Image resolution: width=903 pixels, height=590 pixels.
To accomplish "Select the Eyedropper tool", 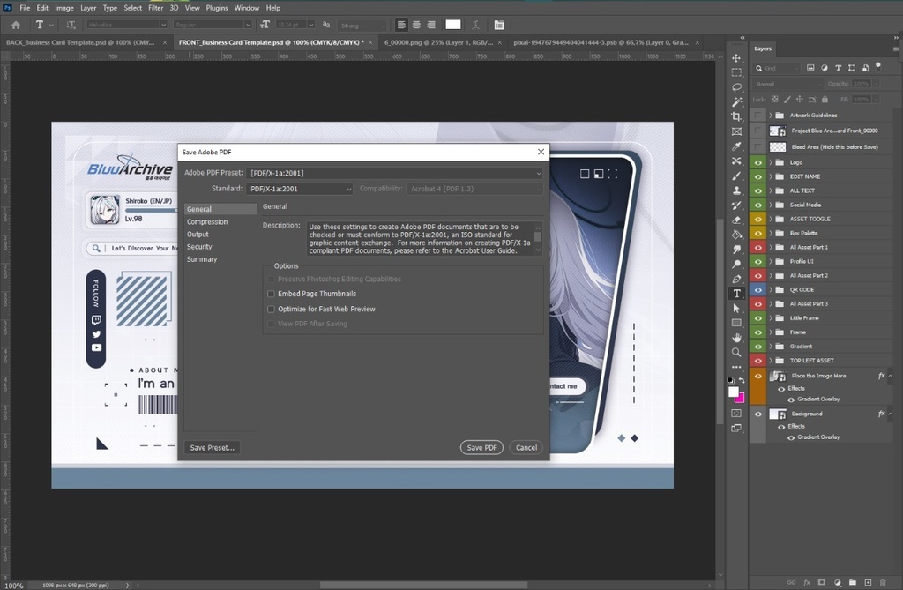I will [736, 146].
